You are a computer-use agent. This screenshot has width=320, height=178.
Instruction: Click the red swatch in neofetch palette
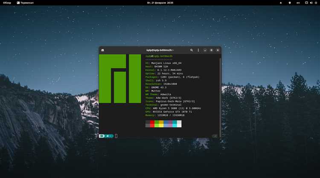coord(152,124)
